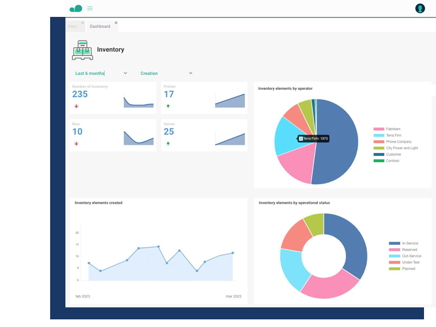Viewport: 436px width, 327px height.
Task: Expand the Last 6 months dropdown
Action: pyautogui.click(x=125, y=73)
